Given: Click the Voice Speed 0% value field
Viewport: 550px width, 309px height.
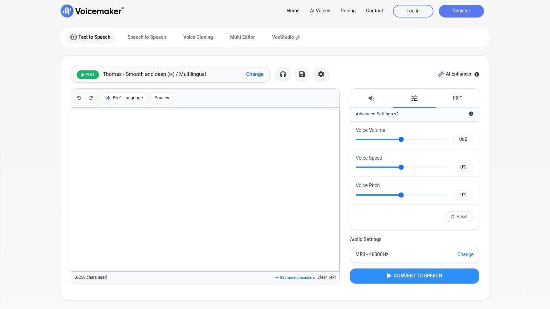Looking at the screenshot, I should click(x=463, y=167).
